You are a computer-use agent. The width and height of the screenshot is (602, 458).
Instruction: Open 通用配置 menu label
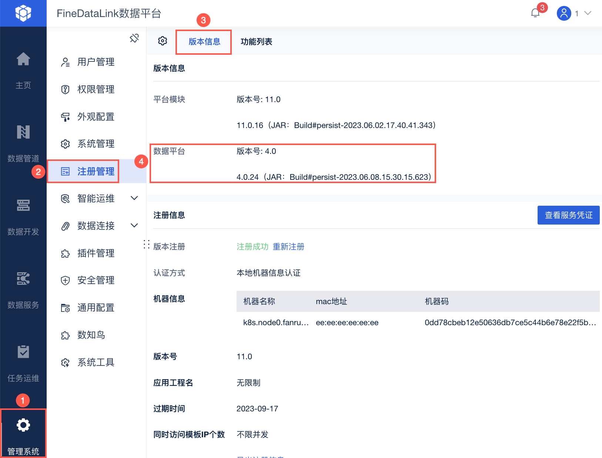96,308
